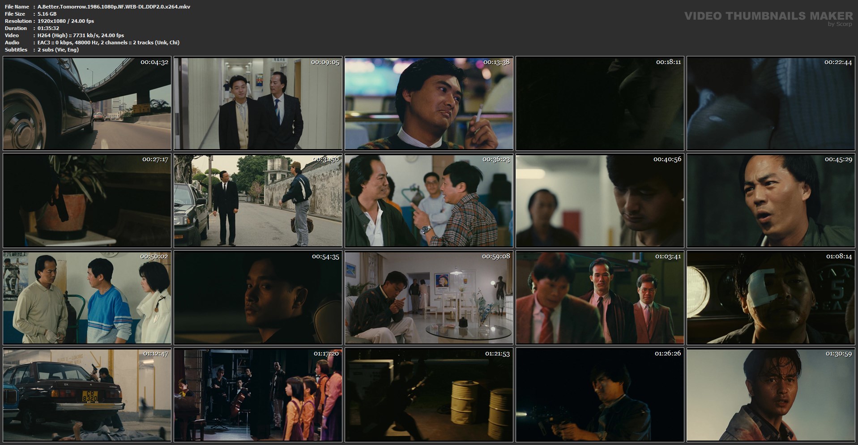
Task: Click the file name A.Better.Tomorrow.1986 text
Action: (114, 7)
